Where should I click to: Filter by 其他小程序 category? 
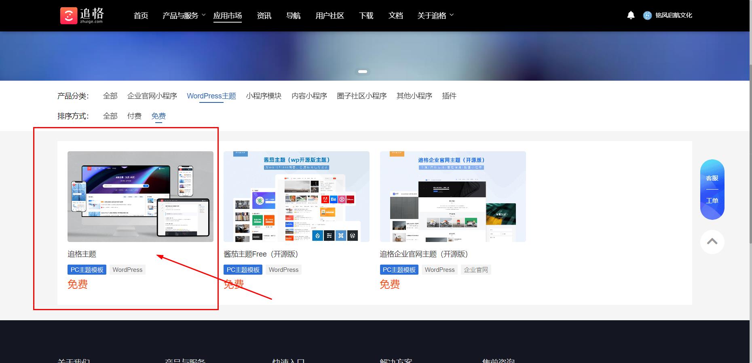click(x=414, y=96)
